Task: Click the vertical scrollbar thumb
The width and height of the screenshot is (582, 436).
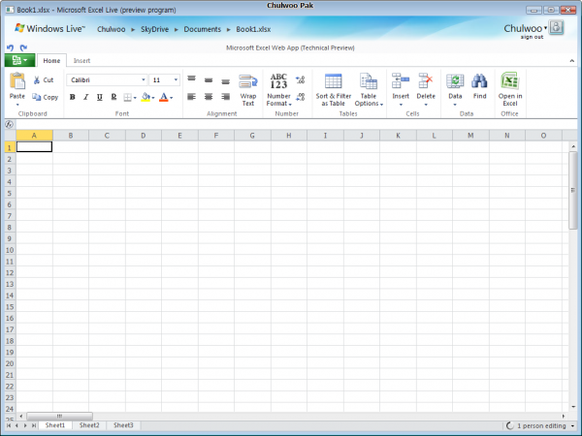Action: click(x=573, y=190)
